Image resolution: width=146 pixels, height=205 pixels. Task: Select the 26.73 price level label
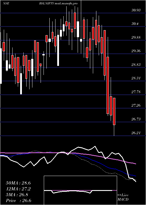[x=136, y=119]
